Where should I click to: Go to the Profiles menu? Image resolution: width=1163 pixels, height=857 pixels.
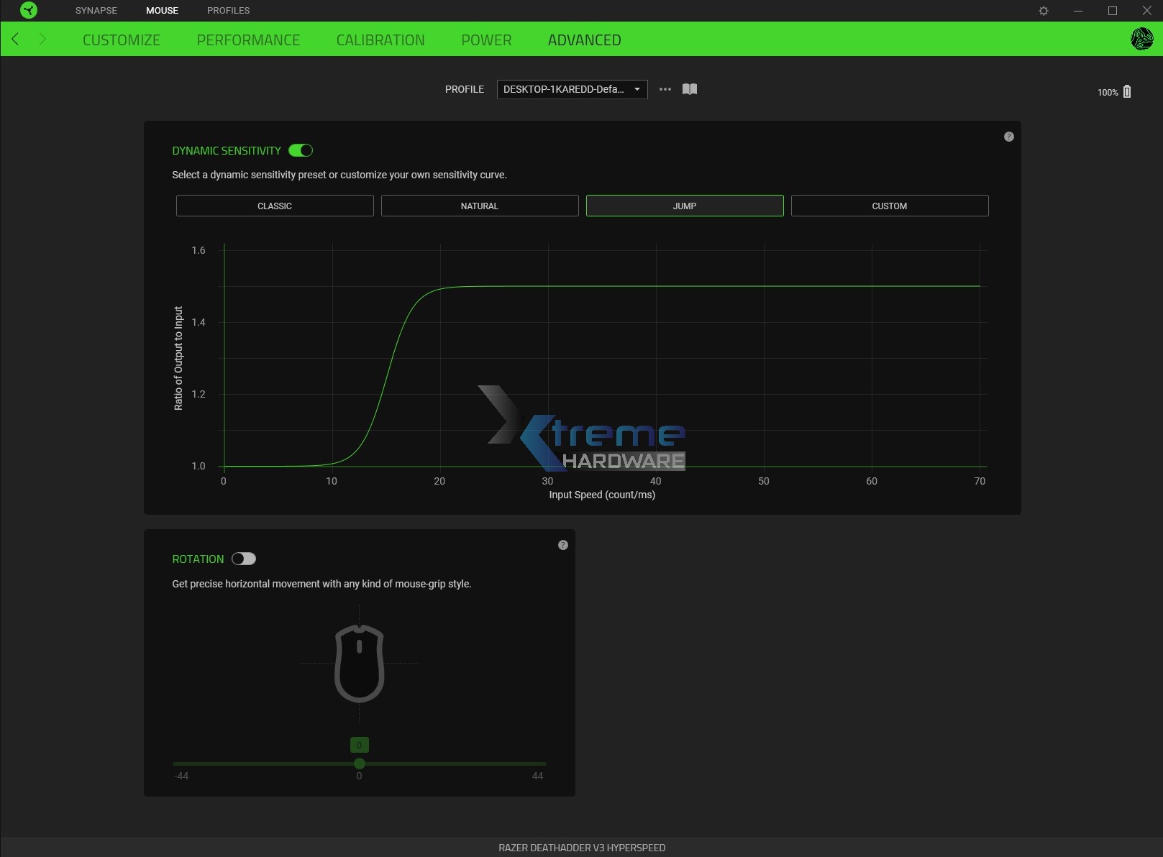tap(228, 10)
